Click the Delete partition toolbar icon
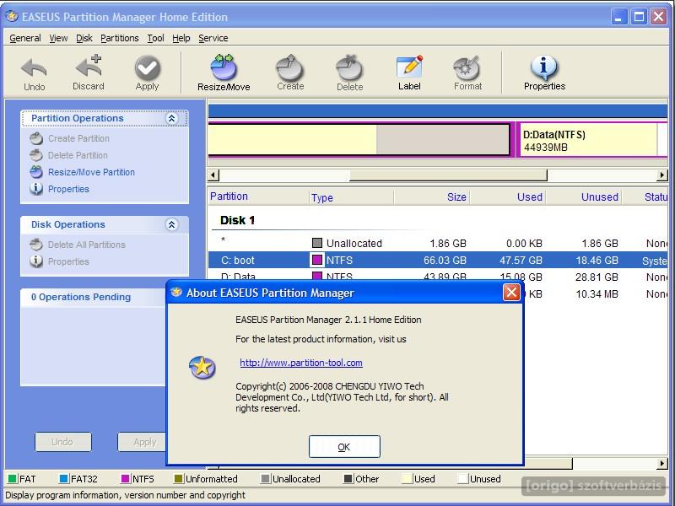 [349, 67]
